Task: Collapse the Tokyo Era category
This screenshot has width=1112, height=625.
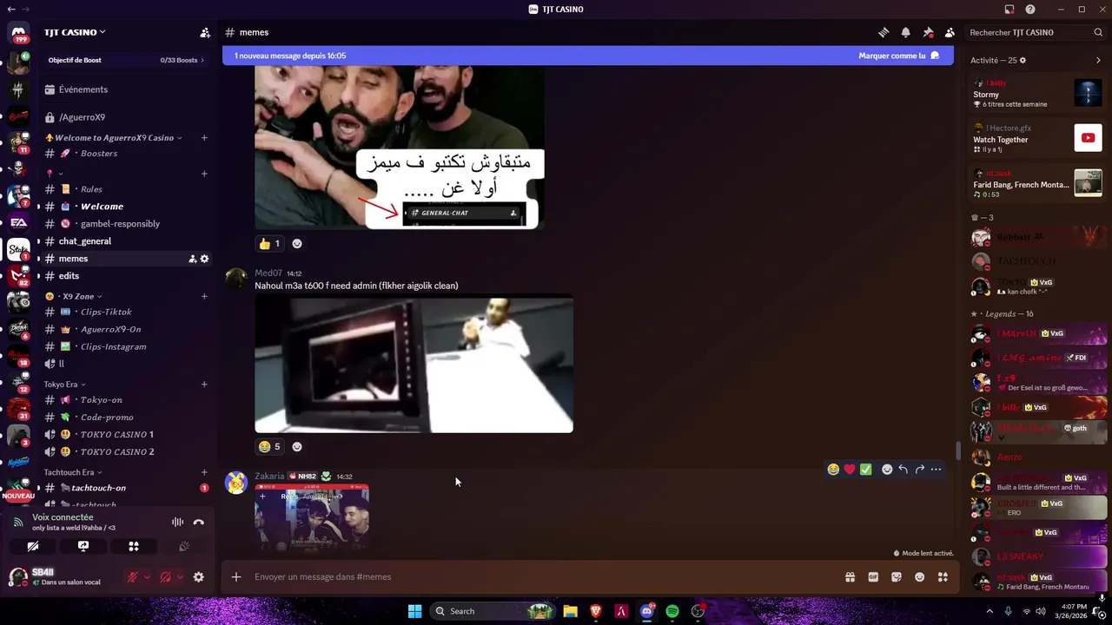Action: click(x=65, y=385)
